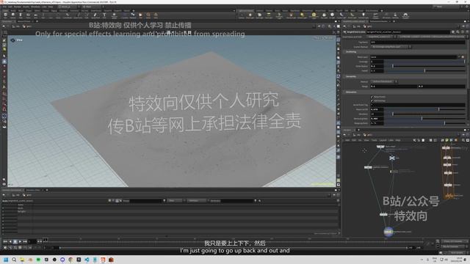Jump to first frame of timeline

tap(5, 241)
